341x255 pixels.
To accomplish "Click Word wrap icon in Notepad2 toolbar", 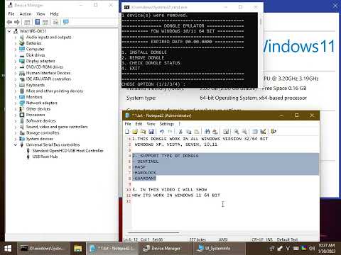I will coord(226,132).
